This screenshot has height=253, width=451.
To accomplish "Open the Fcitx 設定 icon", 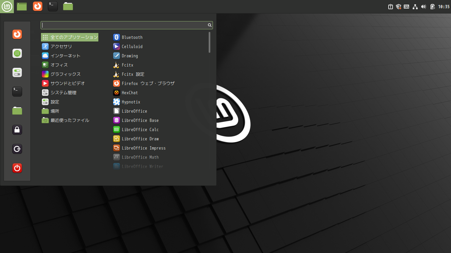I will 116,74.
